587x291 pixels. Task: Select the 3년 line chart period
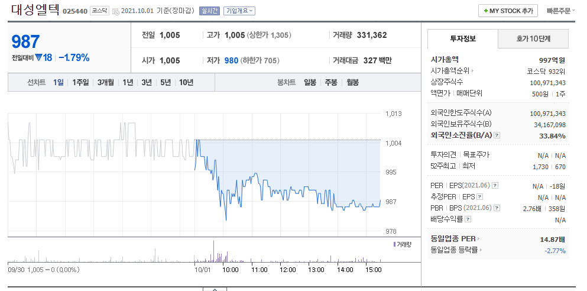coord(147,82)
